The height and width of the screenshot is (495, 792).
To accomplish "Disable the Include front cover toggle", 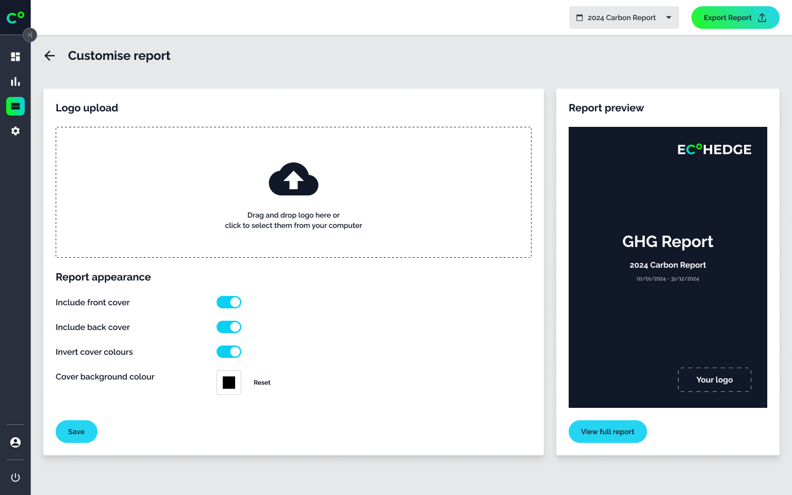I will 229,302.
